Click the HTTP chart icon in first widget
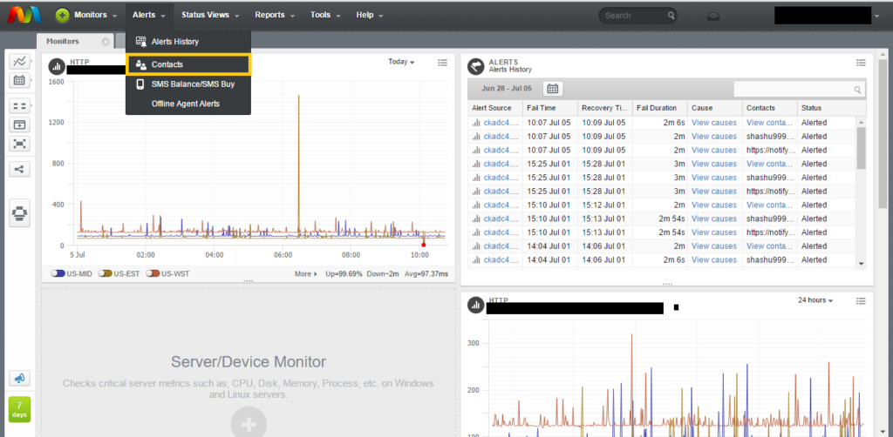 [57, 66]
